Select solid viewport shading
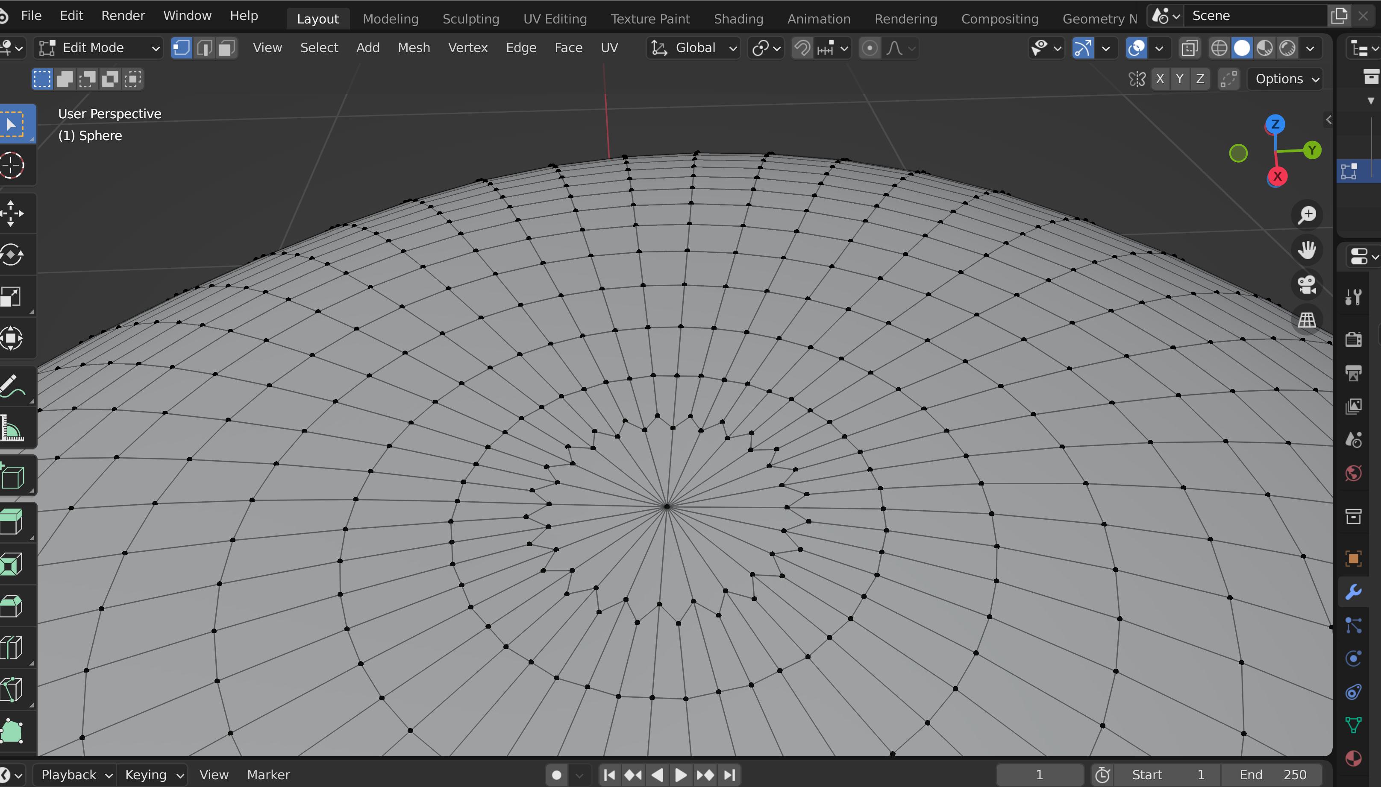This screenshot has width=1381, height=787. [x=1242, y=48]
